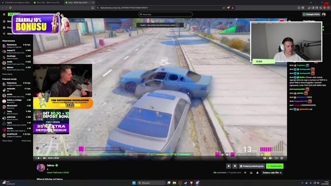Click Niesberk77 username in chat
This screenshot has width=331, height=186.
point(301,97)
